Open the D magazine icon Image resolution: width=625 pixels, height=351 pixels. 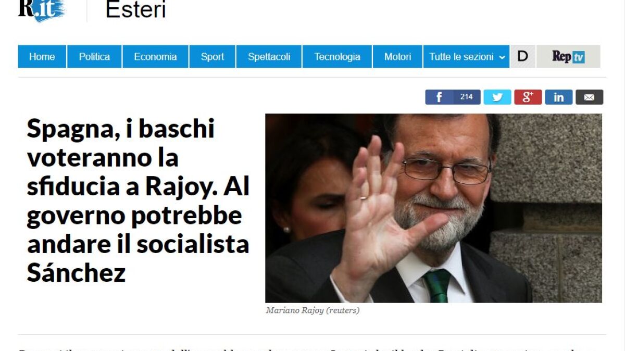pos(523,57)
